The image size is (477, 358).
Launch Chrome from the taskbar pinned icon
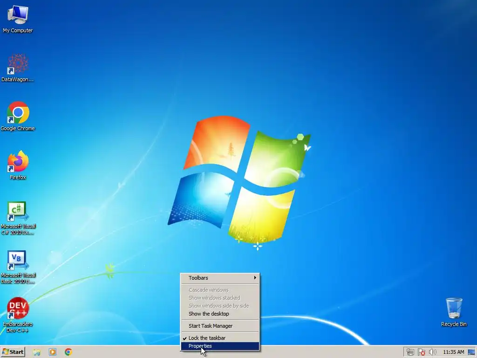pos(68,352)
